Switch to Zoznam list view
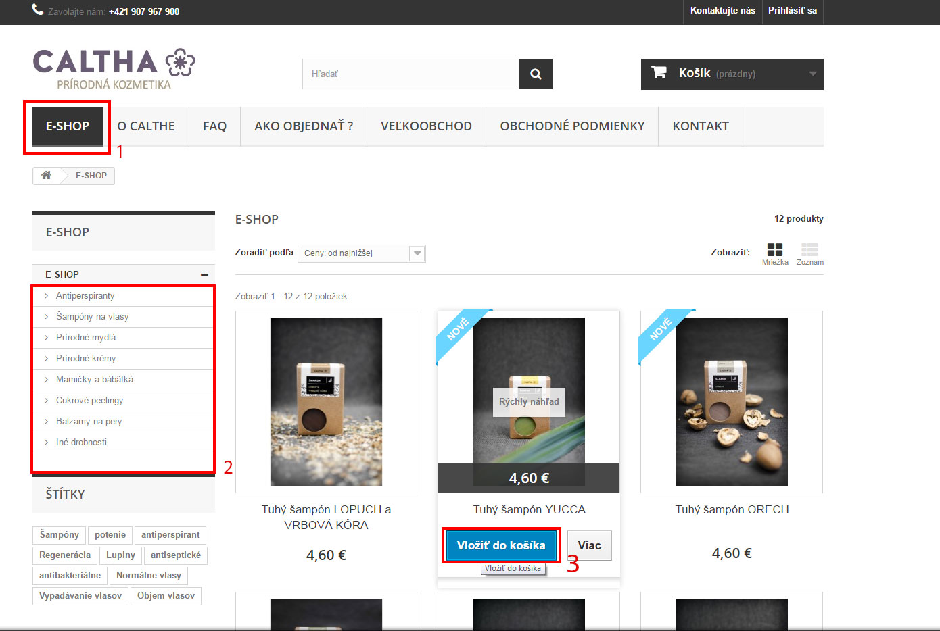This screenshot has height=631, width=940. (809, 254)
